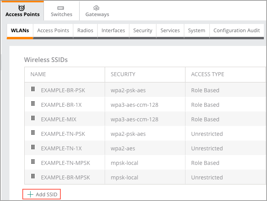Click the Access Points device icon
The image size is (267, 201).
(22, 8)
